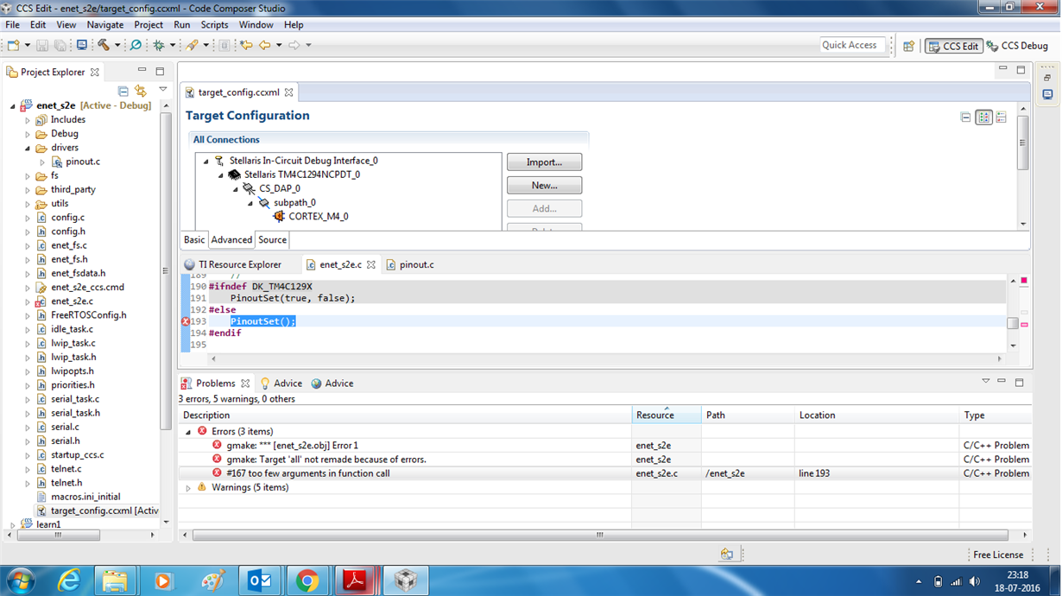This screenshot has width=1062, height=596.
Task: Collapse the drivers folder
Action: click(28, 148)
